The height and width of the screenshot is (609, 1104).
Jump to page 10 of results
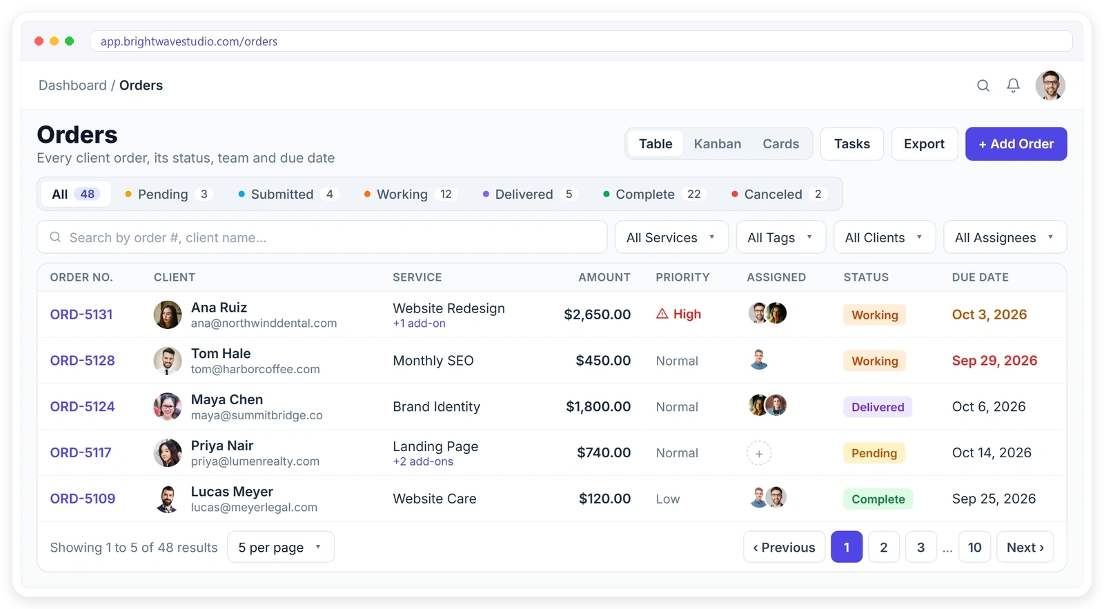(974, 547)
